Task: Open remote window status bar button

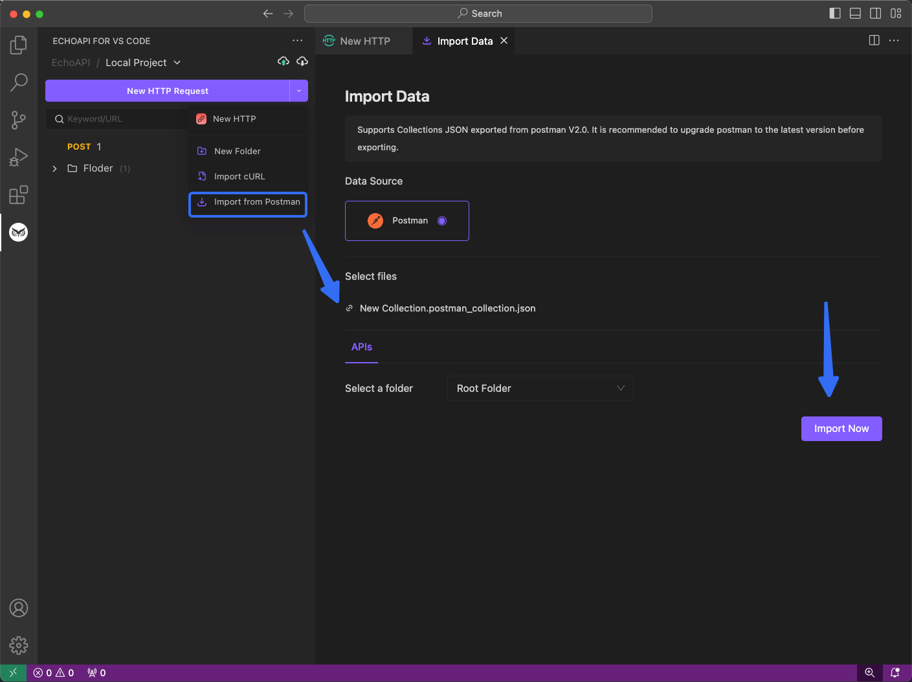Action: point(14,673)
